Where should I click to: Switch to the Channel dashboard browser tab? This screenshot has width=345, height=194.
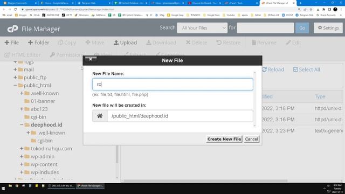(204, 3)
